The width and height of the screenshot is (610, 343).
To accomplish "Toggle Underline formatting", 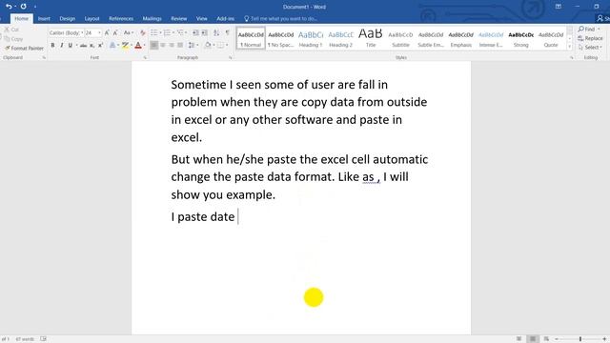I will coord(71,46).
